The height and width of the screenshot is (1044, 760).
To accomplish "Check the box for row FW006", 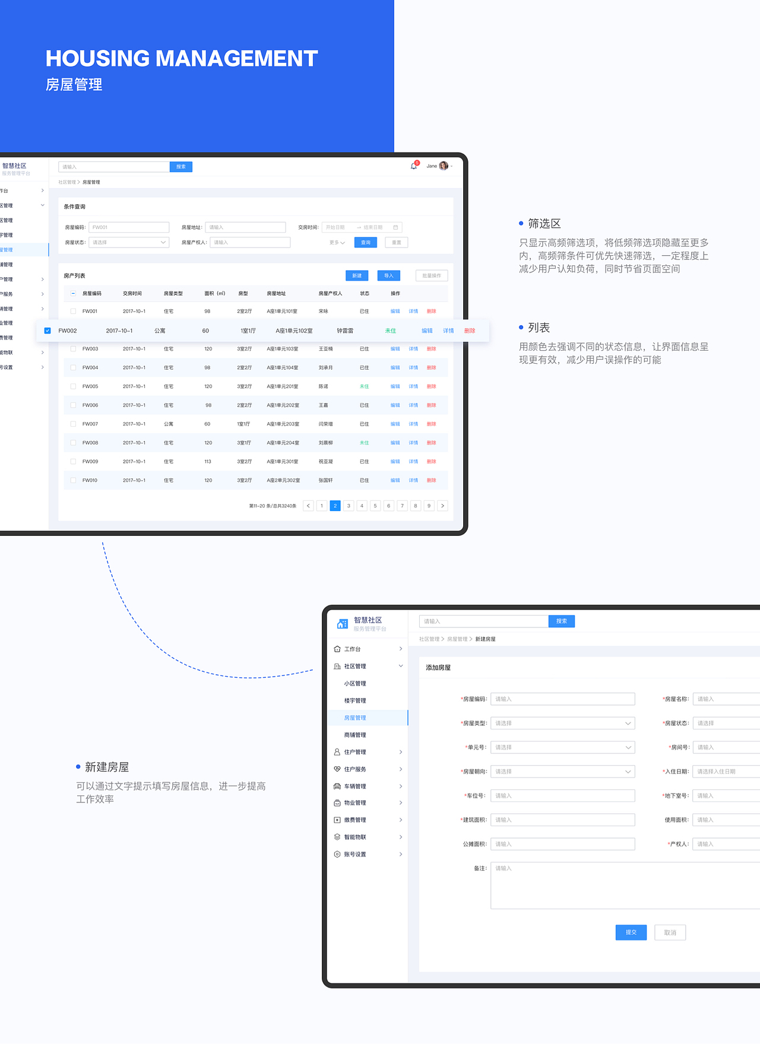I will coord(73,405).
